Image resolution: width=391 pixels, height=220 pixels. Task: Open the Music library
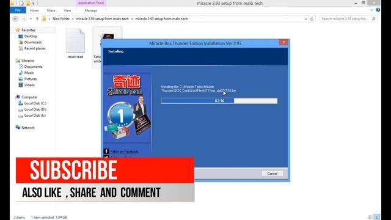tap(29, 73)
